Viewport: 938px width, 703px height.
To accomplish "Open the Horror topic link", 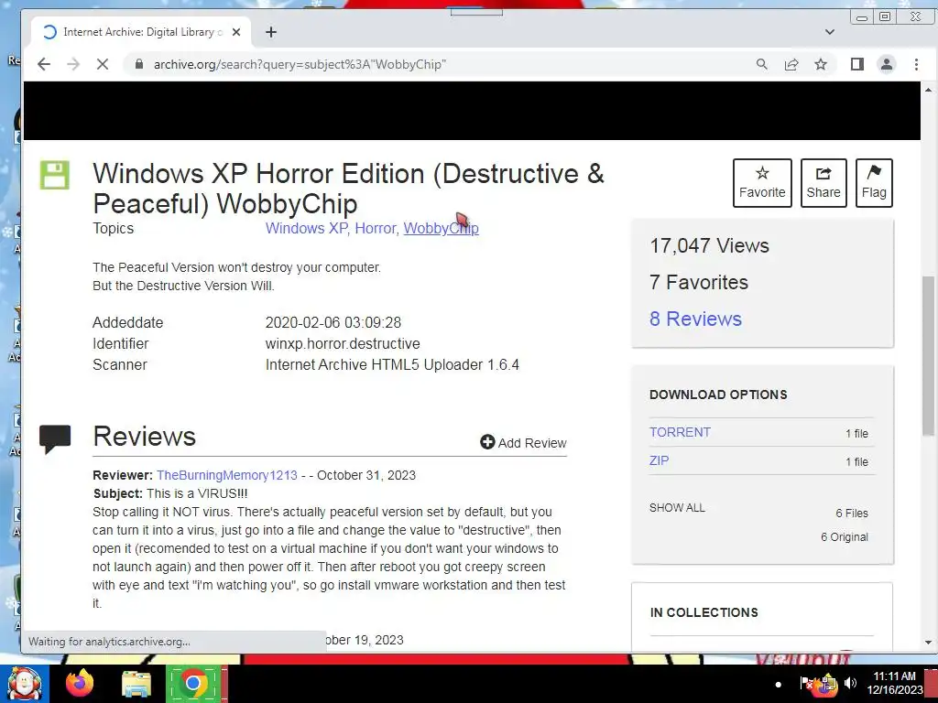I will pyautogui.click(x=375, y=228).
